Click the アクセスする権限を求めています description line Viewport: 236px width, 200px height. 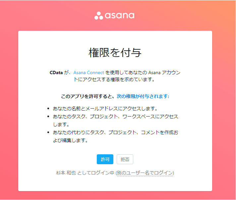click(115, 80)
